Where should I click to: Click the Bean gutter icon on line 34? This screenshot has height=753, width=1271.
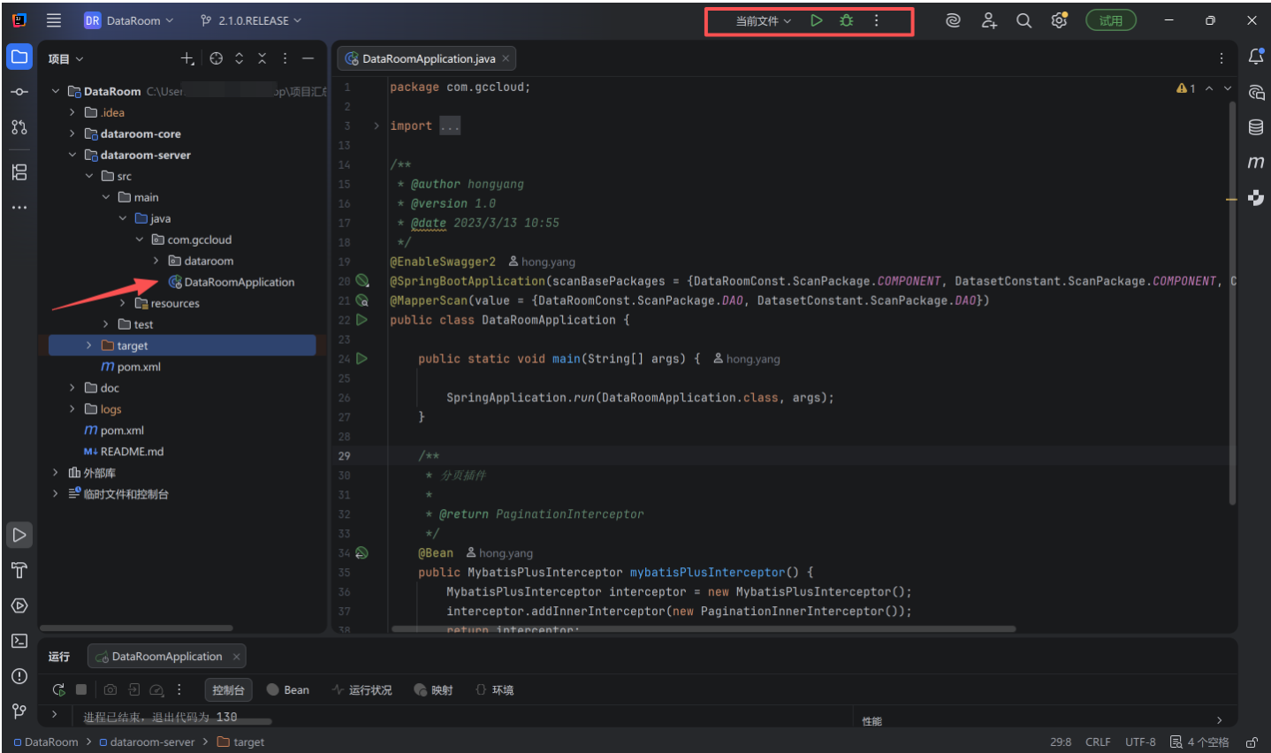point(362,553)
